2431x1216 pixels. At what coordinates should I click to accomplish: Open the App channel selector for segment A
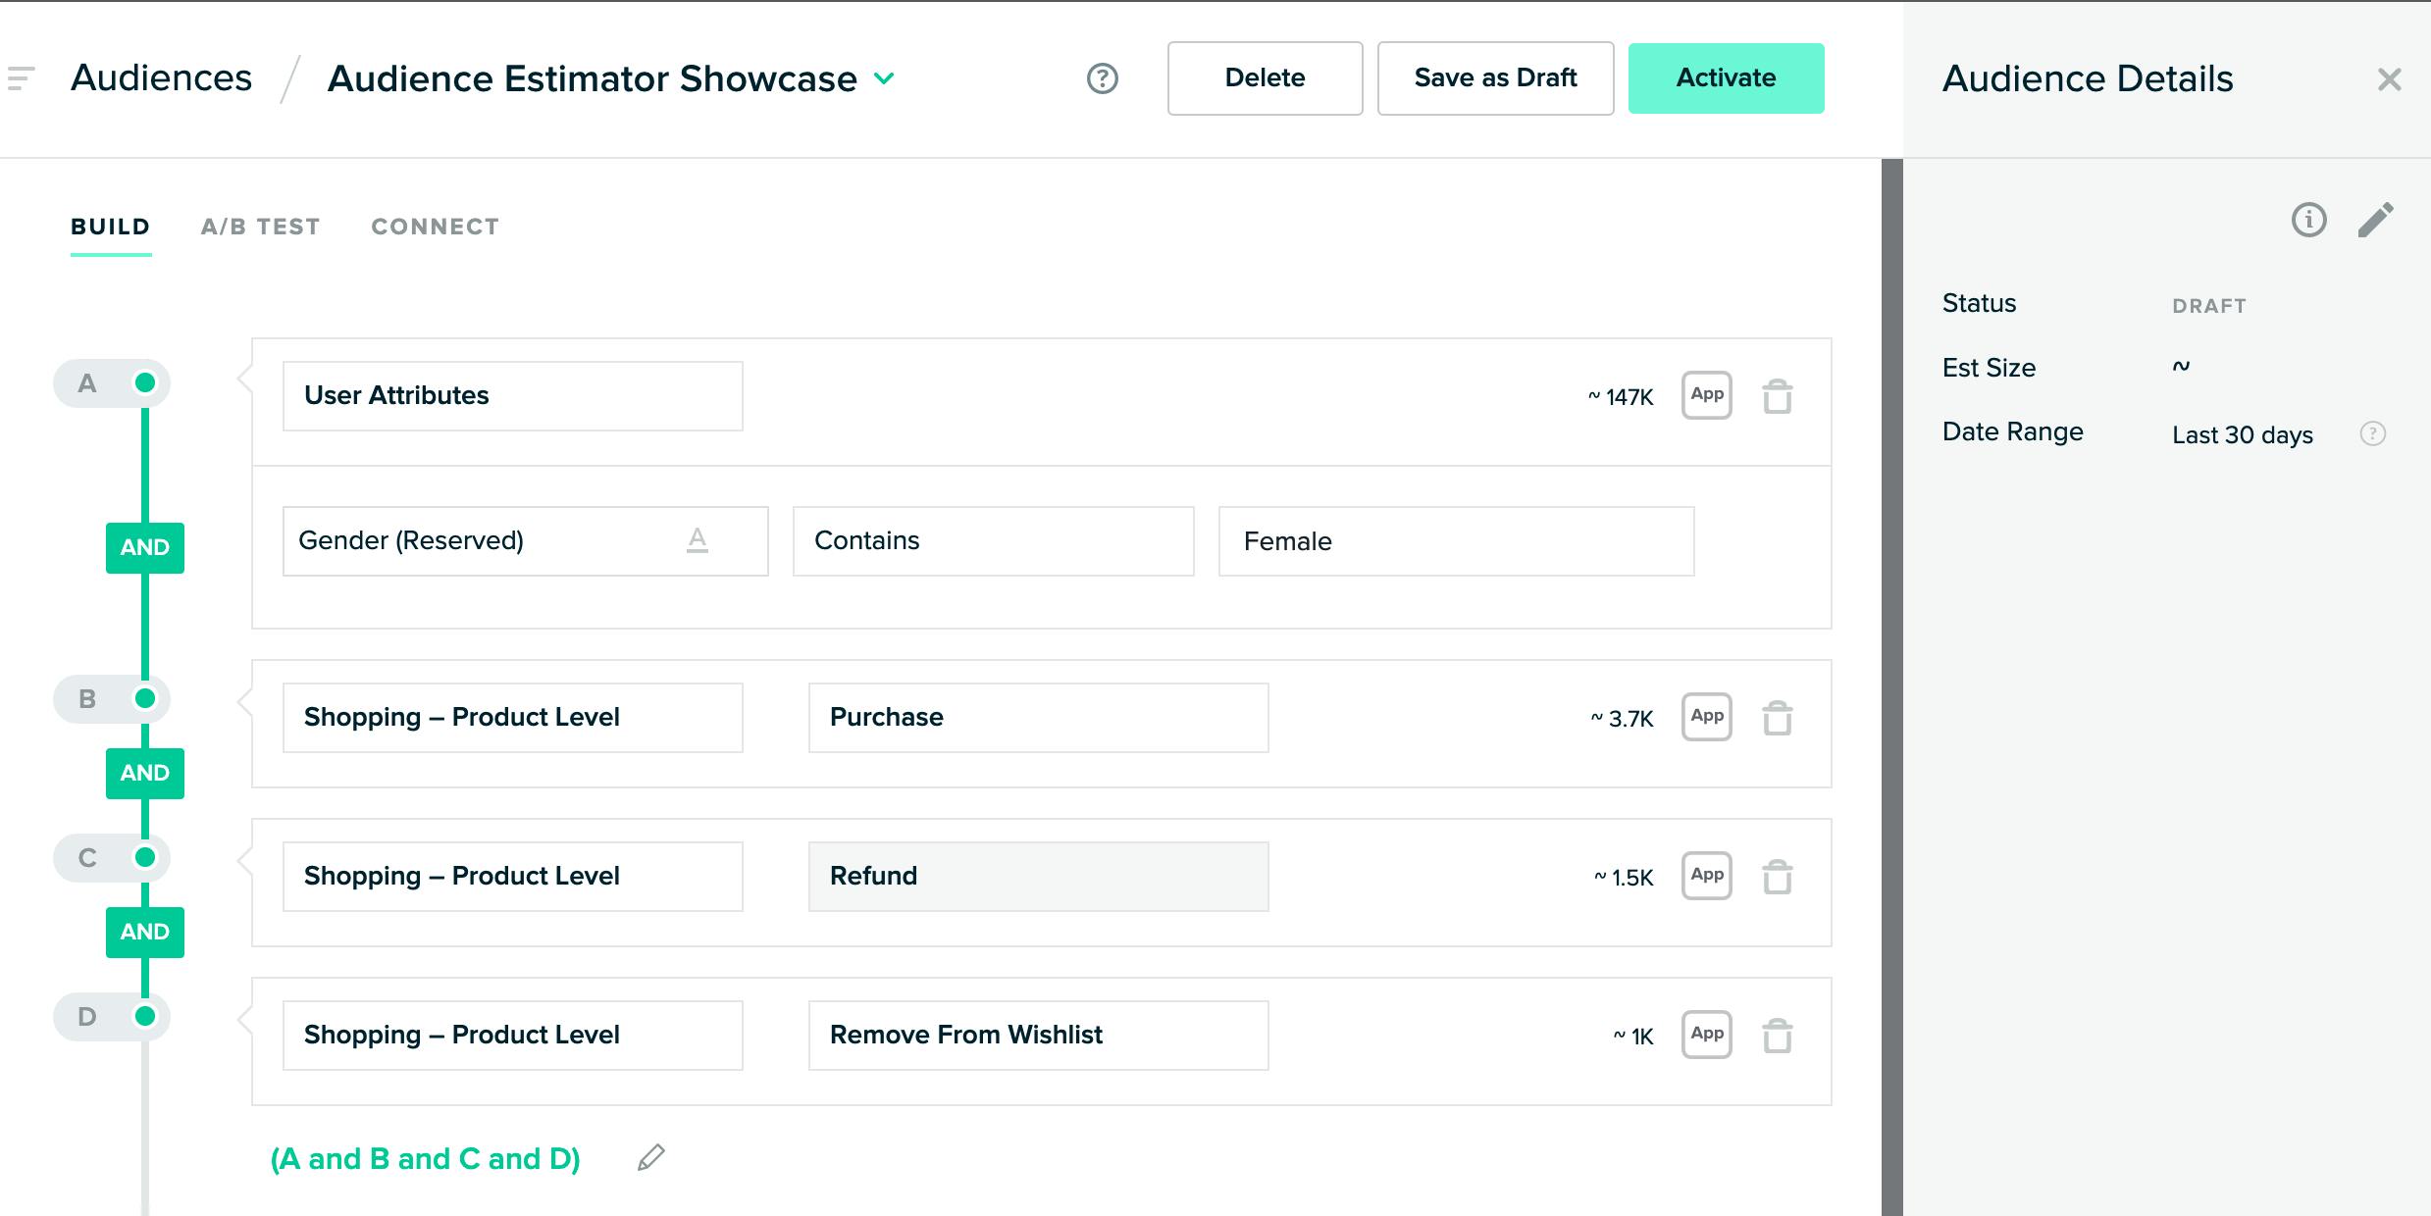(x=1706, y=396)
